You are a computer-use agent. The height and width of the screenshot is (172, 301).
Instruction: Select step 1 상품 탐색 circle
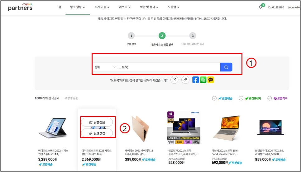131,36
